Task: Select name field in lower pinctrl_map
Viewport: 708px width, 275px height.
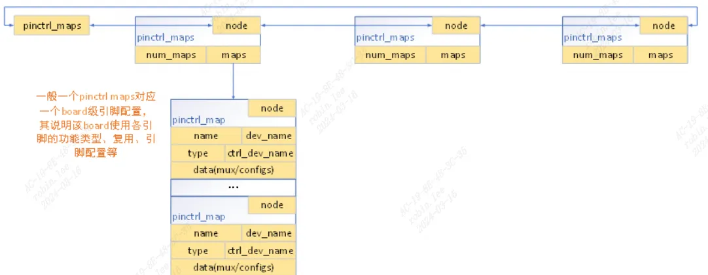Action: (x=206, y=233)
